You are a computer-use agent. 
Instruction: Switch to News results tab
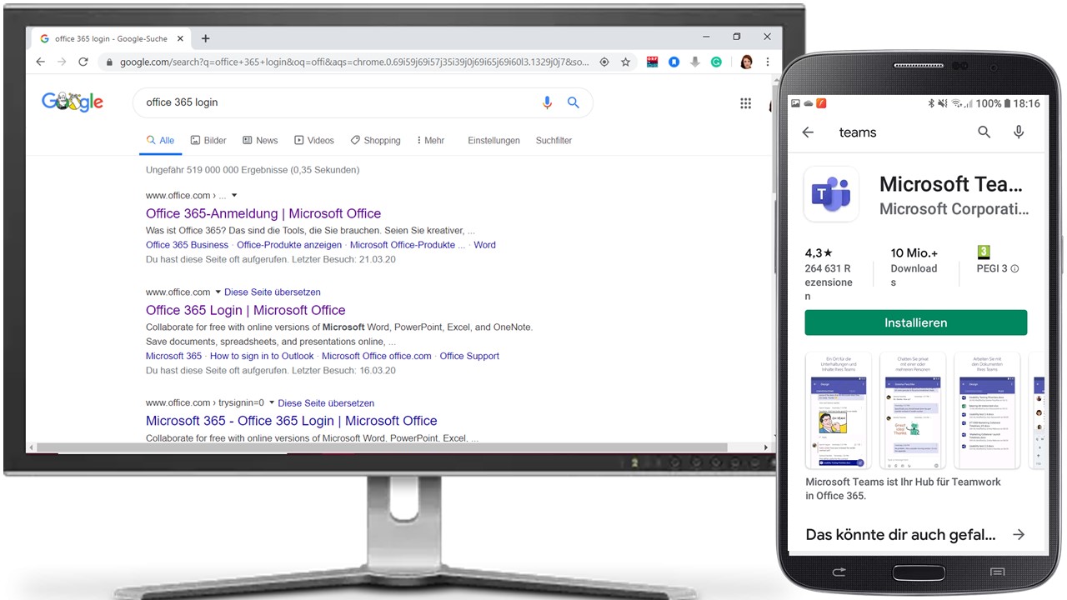pyautogui.click(x=260, y=141)
